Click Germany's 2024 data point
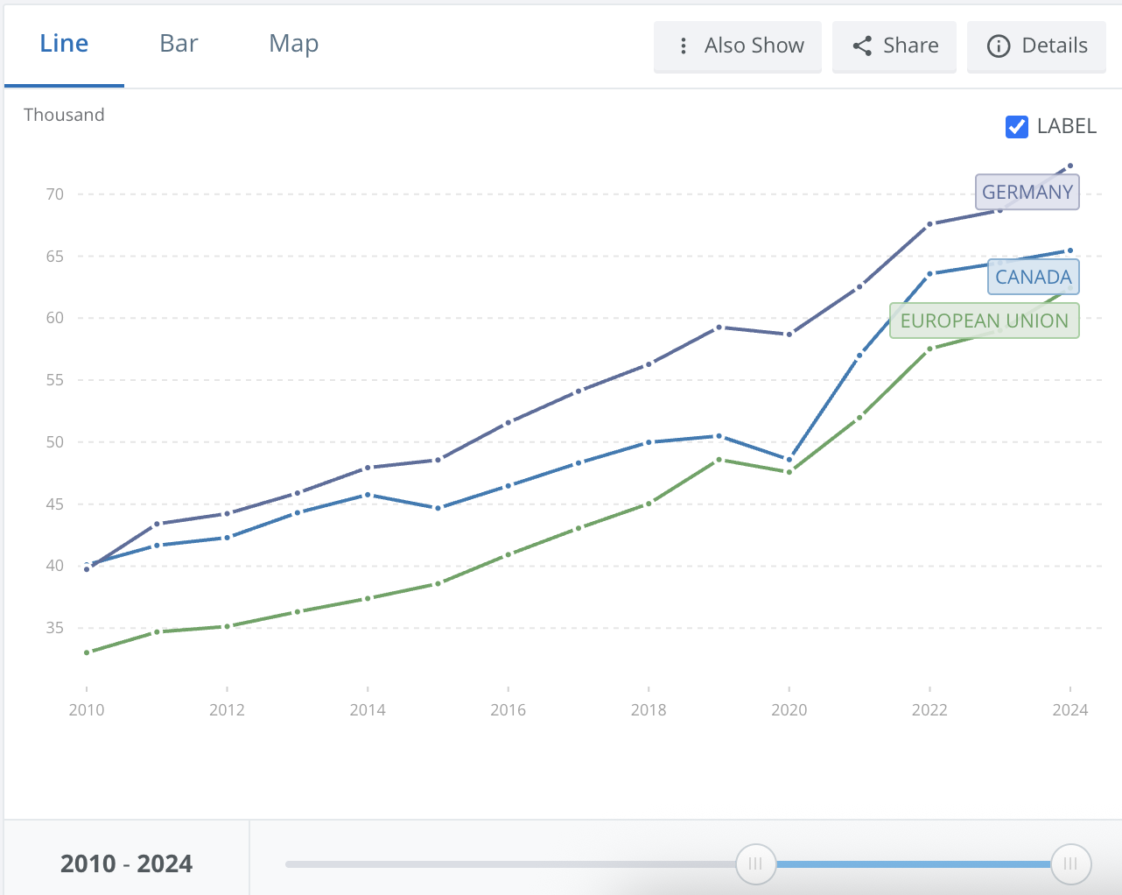 1070,166
